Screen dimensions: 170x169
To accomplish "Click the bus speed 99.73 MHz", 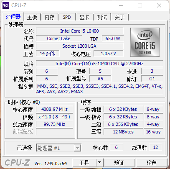I will 54,124.
